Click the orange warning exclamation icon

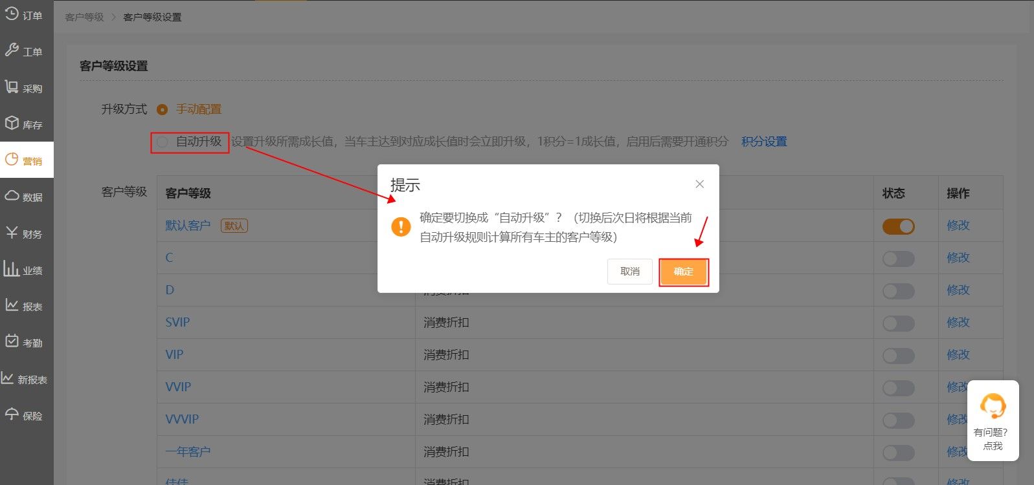401,226
